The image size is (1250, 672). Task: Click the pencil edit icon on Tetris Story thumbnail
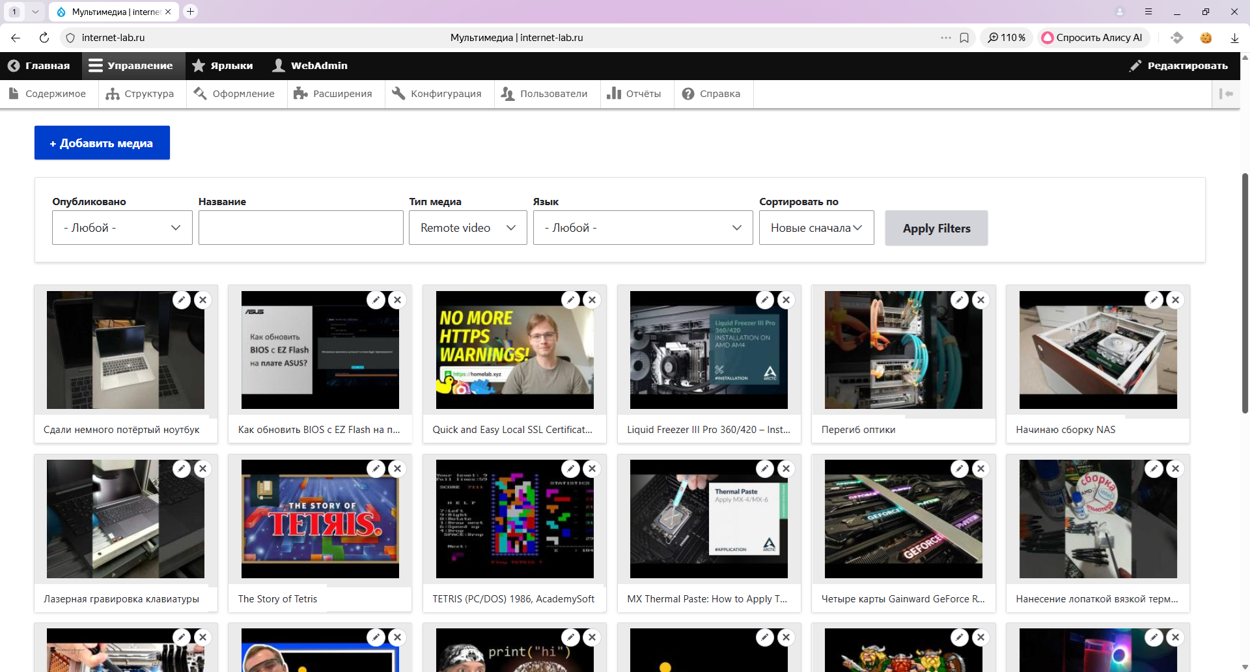click(376, 469)
